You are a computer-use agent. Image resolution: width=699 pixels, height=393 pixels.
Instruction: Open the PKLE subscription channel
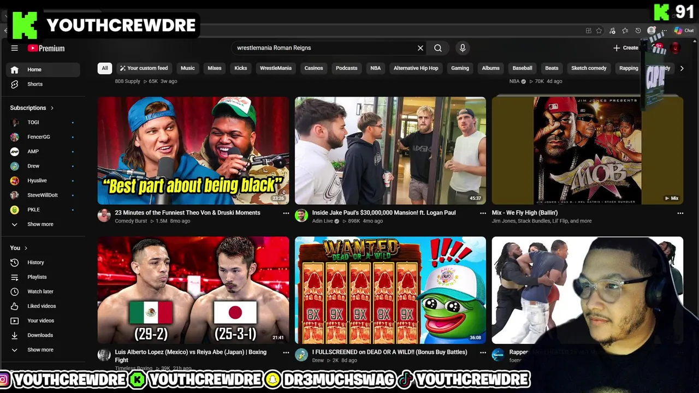point(43,210)
